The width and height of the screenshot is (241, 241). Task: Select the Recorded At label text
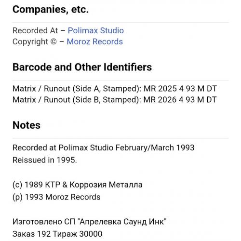[x=35, y=30]
